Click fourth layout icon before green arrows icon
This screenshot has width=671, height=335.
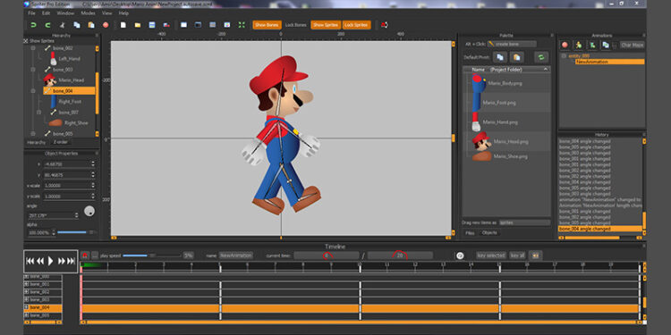coord(227,25)
